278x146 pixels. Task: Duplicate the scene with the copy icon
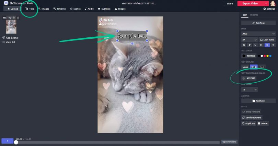coord(14,17)
